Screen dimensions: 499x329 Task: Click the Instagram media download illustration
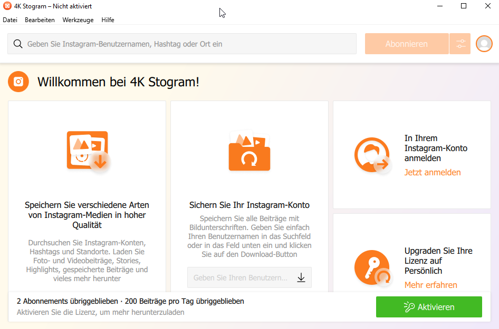(89, 153)
